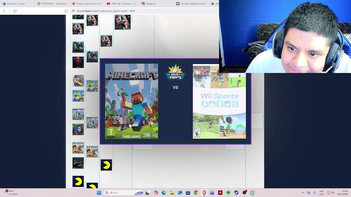351x197 pixels.
Task: Open the ESP LAA language switcher
Action: coord(321,193)
